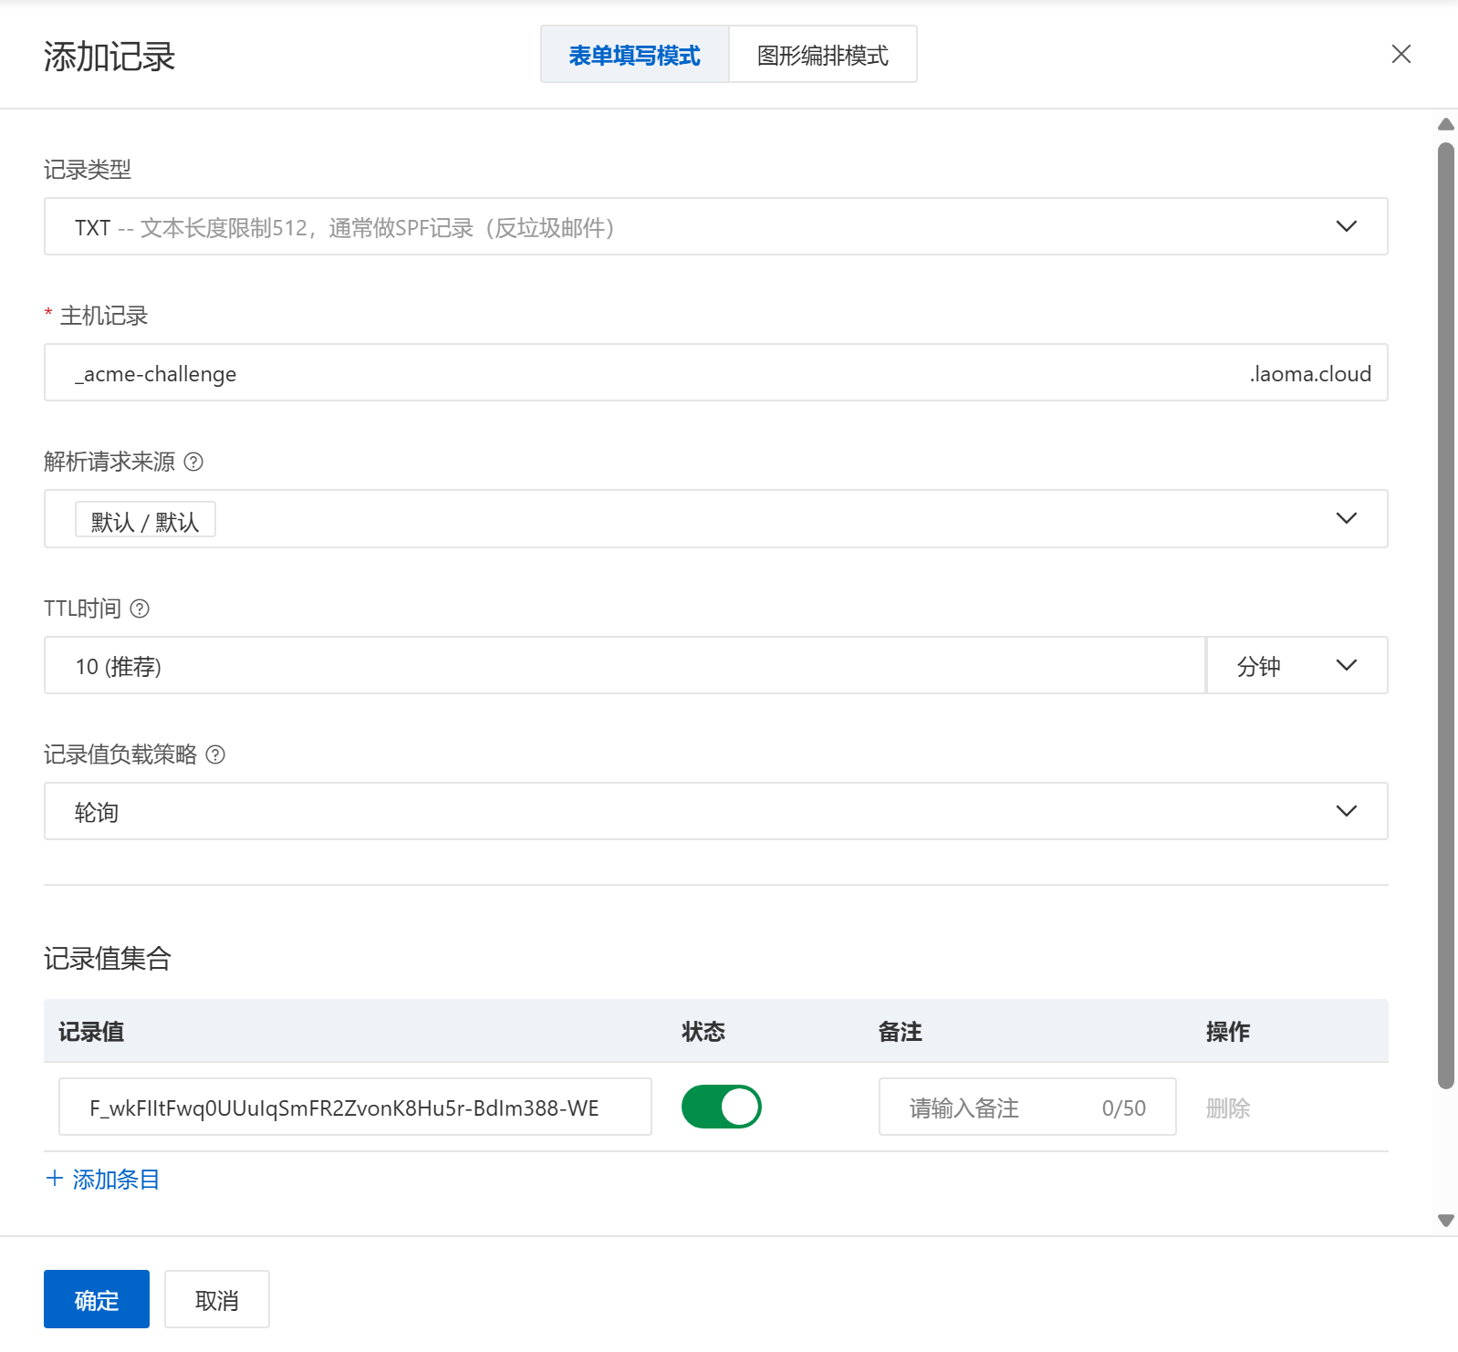1458x1352 pixels.
Task: Close the 添加记录 dialog
Action: click(1401, 55)
